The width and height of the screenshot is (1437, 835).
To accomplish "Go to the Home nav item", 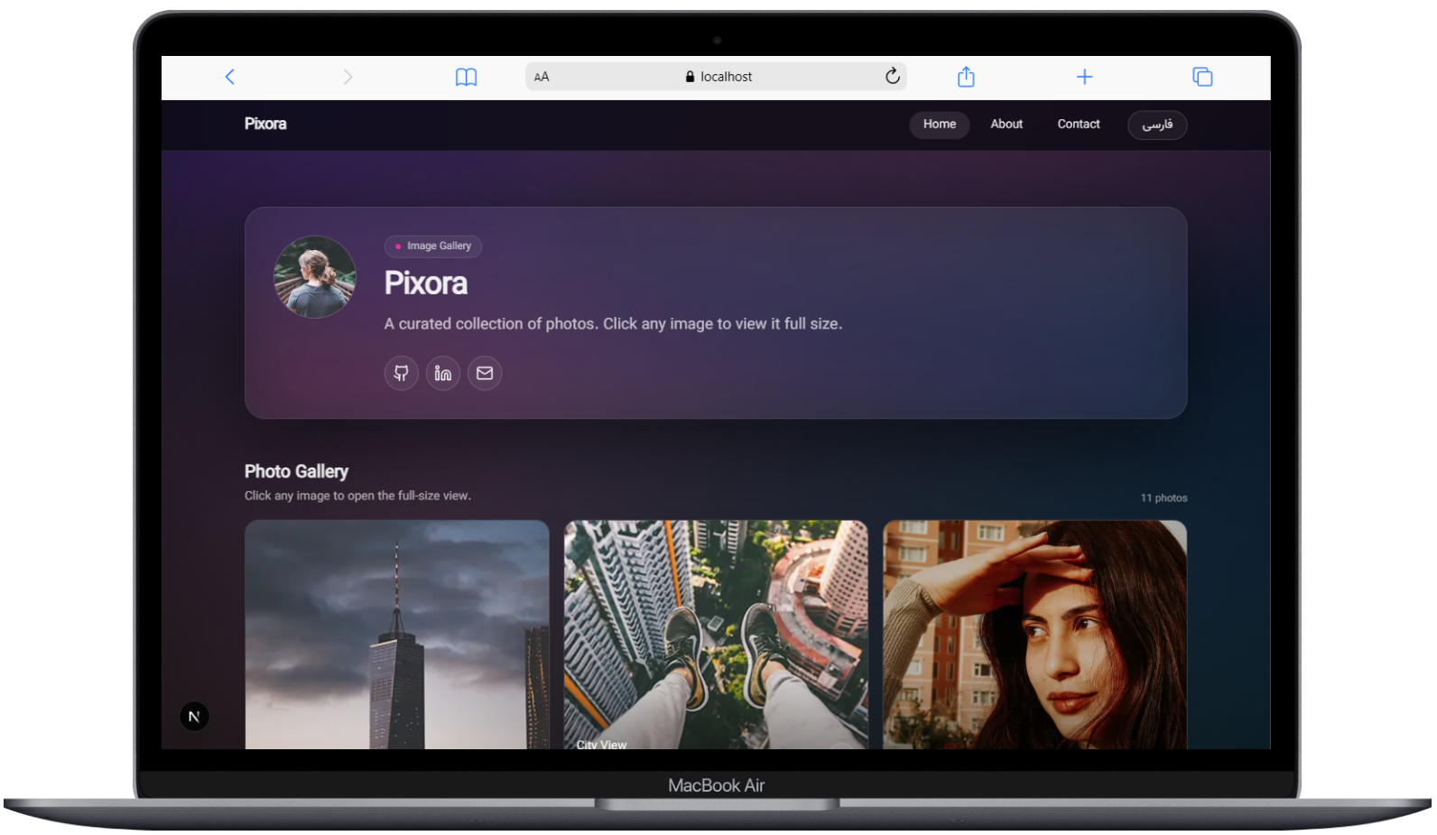I will [940, 125].
